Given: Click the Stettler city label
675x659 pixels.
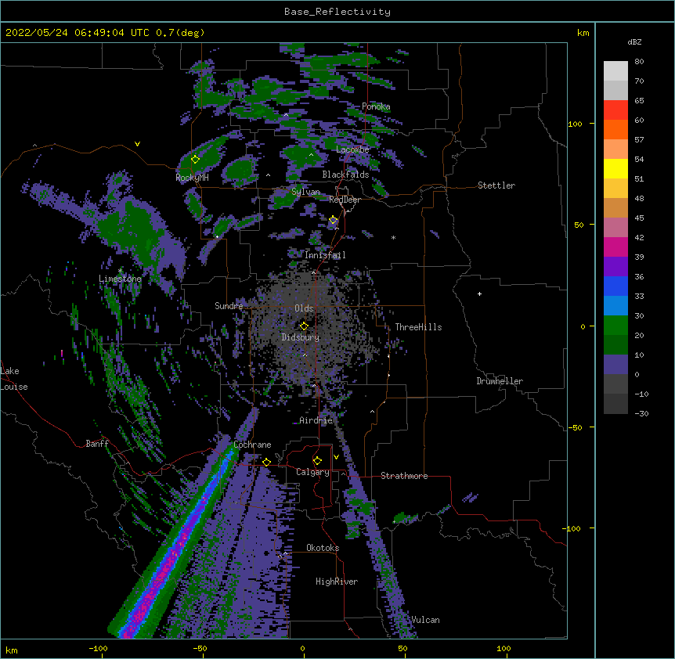Looking at the screenshot, I should tap(496, 185).
